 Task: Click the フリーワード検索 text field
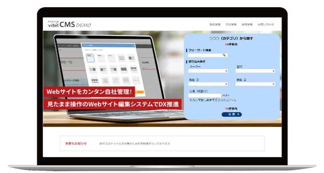point(205,55)
